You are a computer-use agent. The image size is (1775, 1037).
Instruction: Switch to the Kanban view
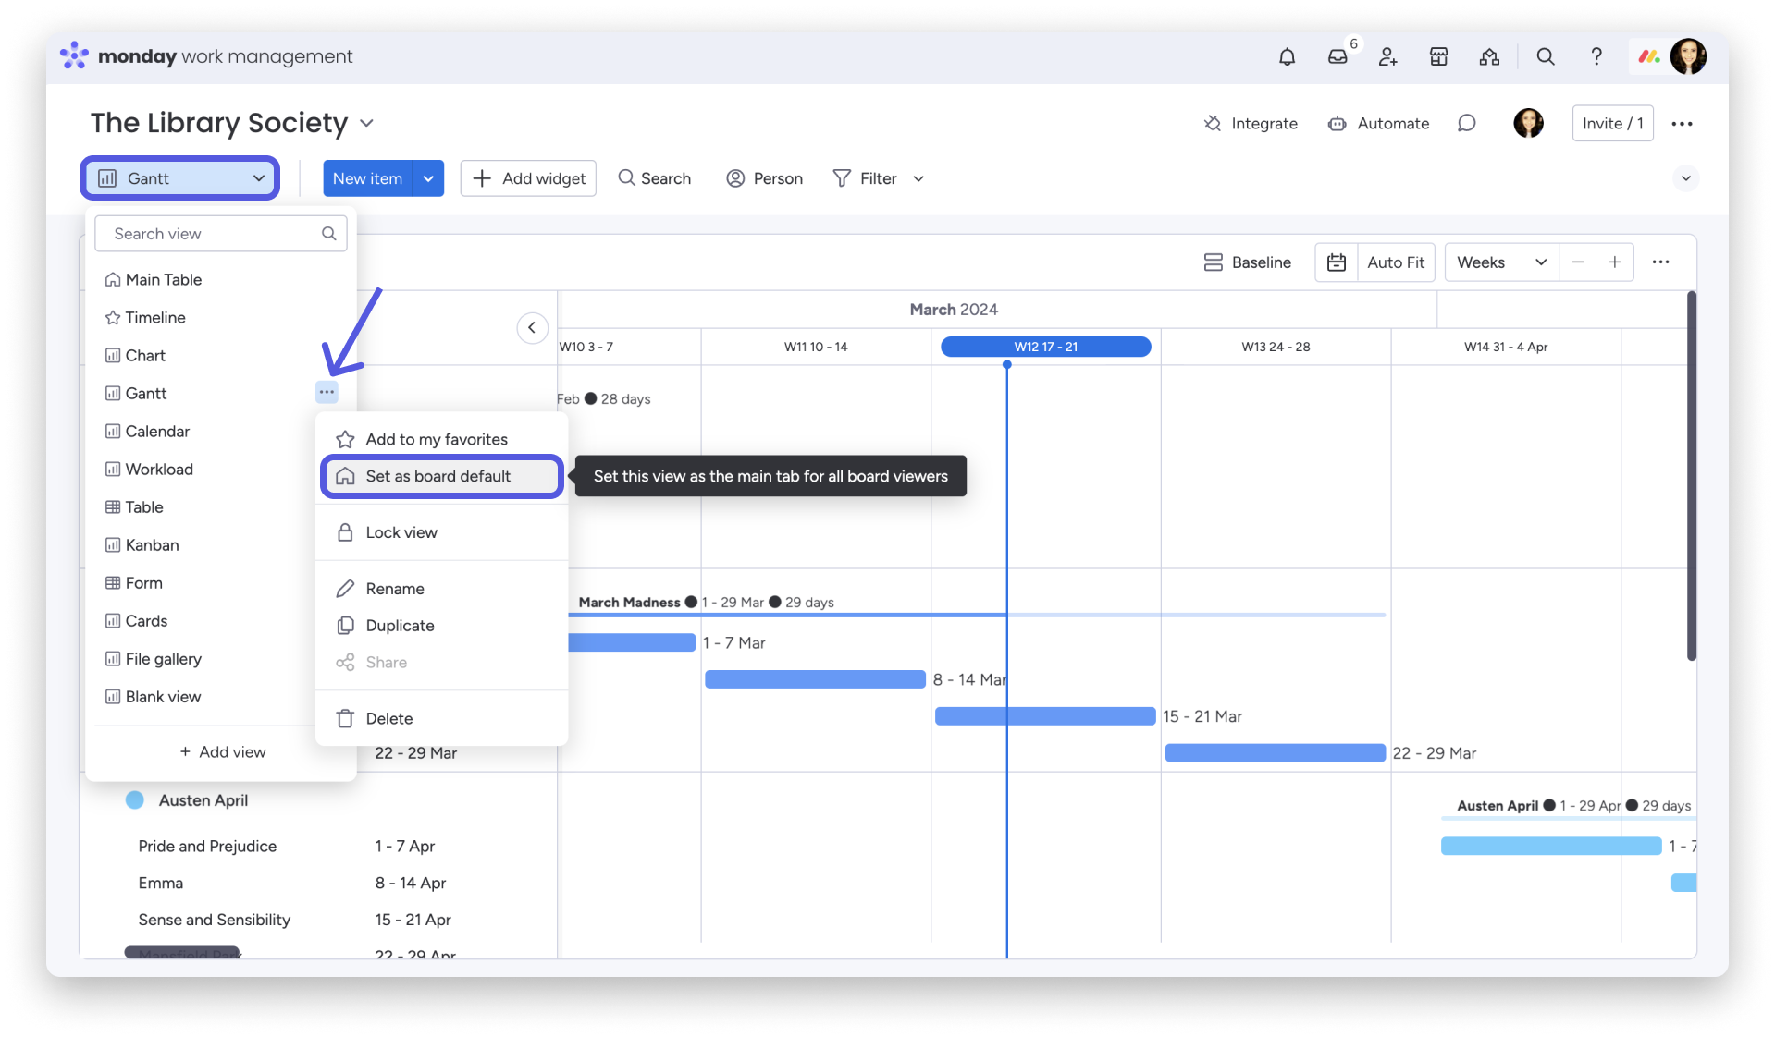(x=152, y=545)
